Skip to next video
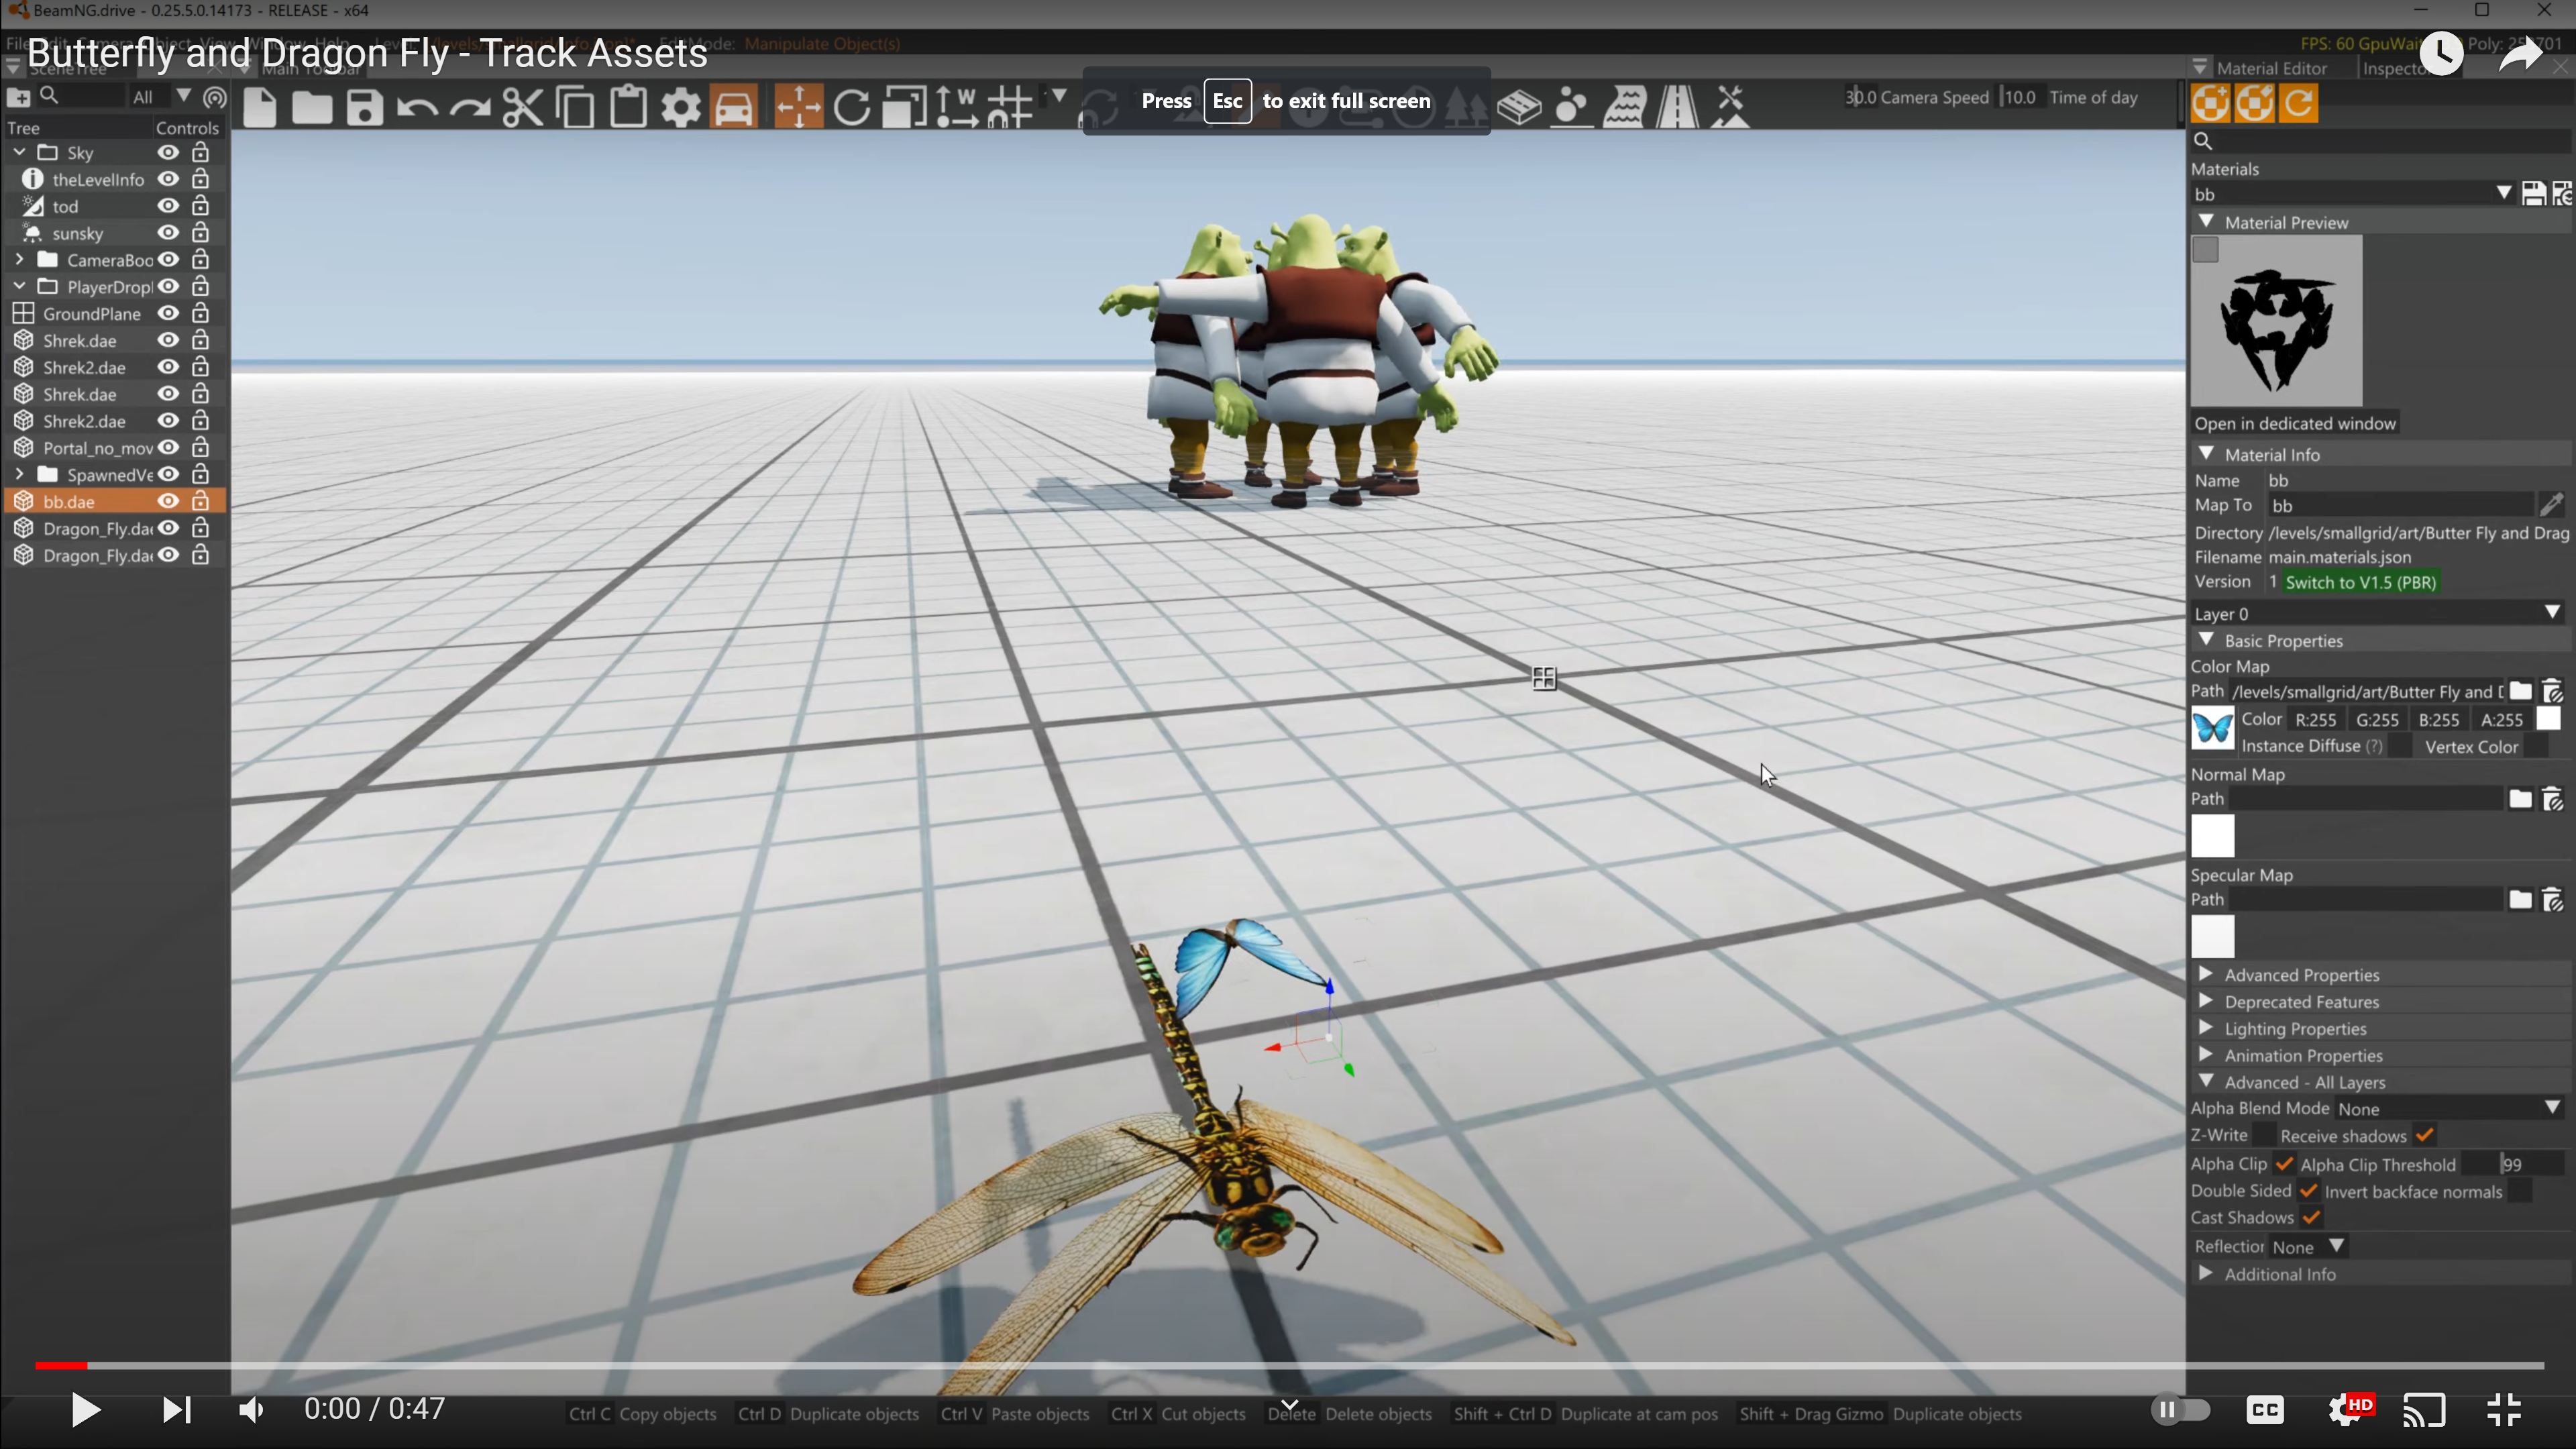Viewport: 2576px width, 1449px height. click(176, 1410)
